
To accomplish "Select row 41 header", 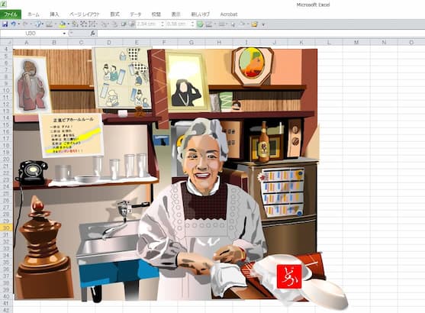I will point(6,304).
